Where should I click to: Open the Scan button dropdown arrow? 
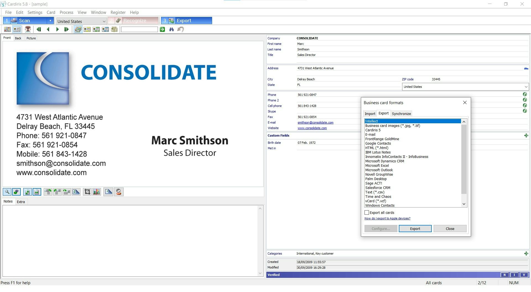click(50, 21)
